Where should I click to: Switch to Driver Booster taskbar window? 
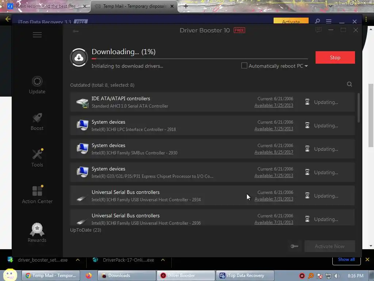(x=186, y=276)
